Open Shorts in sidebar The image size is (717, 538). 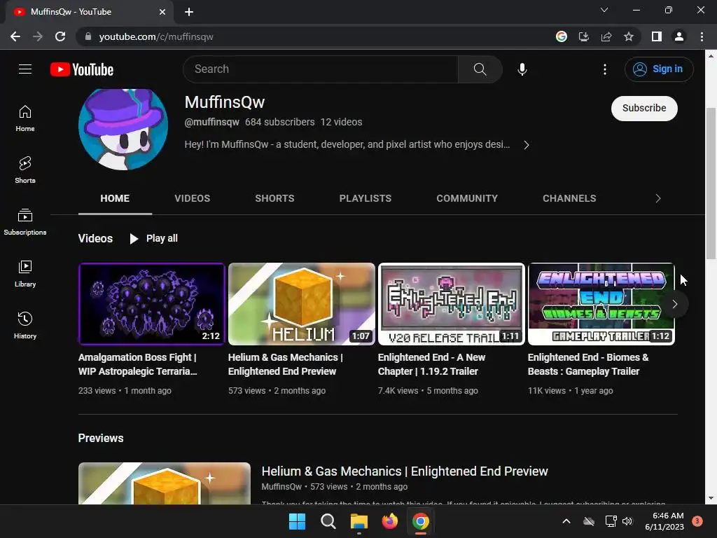pos(25,170)
